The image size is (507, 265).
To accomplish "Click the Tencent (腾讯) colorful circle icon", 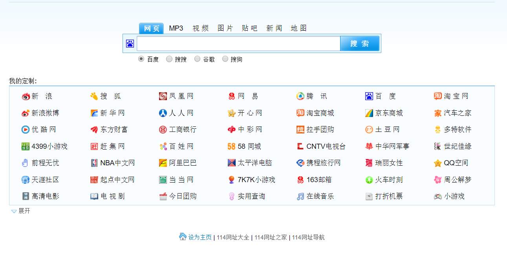I will coord(300,97).
